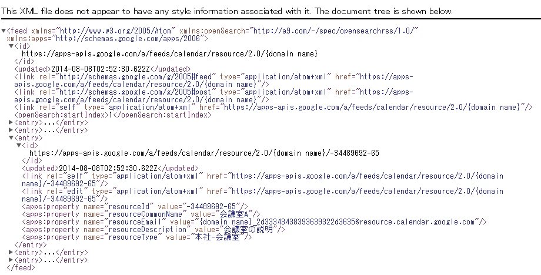Expand the first collapsed entry element

click(11, 122)
